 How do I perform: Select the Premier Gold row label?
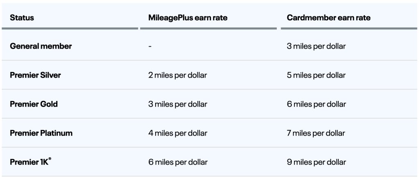click(34, 104)
